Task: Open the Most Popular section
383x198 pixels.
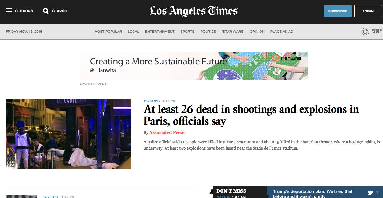Action: (x=108, y=32)
